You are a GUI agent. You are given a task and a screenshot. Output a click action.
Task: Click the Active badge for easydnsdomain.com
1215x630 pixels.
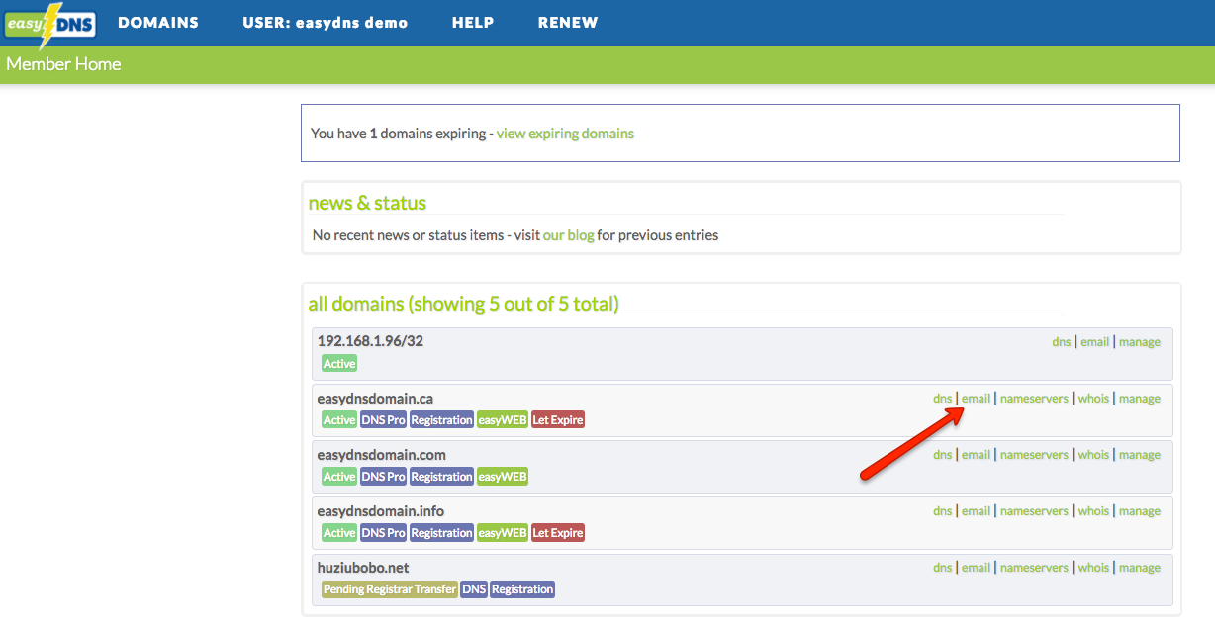pos(339,477)
